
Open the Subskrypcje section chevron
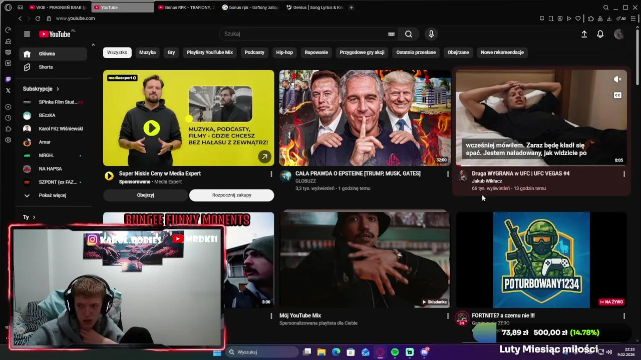tap(58, 89)
